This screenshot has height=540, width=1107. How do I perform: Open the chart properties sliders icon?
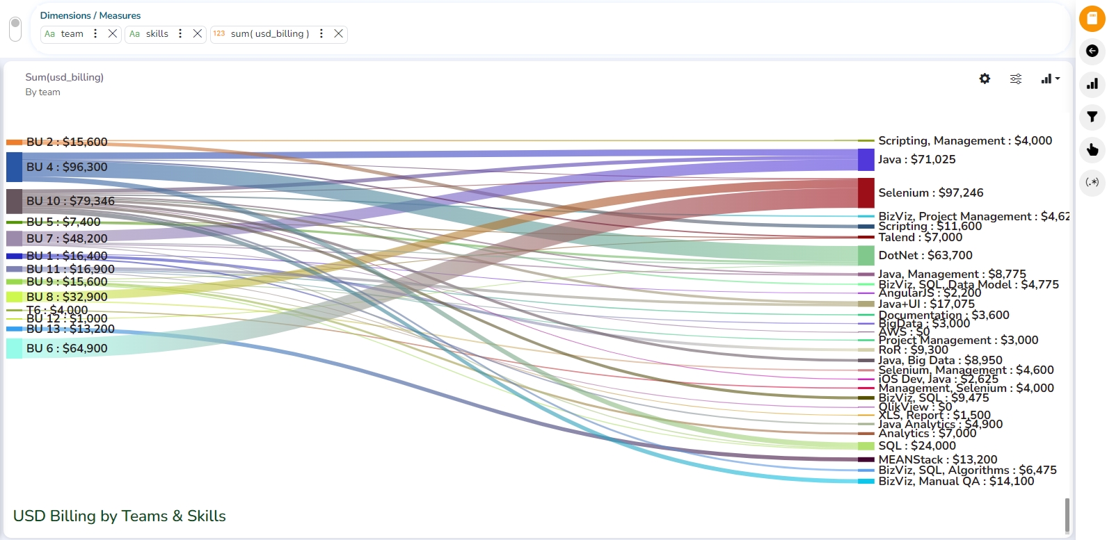[x=1016, y=79]
